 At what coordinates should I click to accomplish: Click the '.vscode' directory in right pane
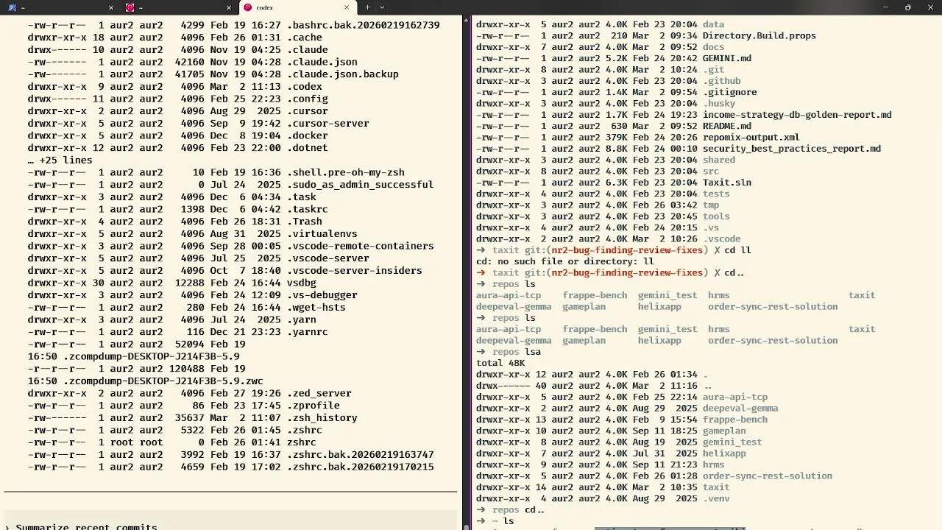722,239
